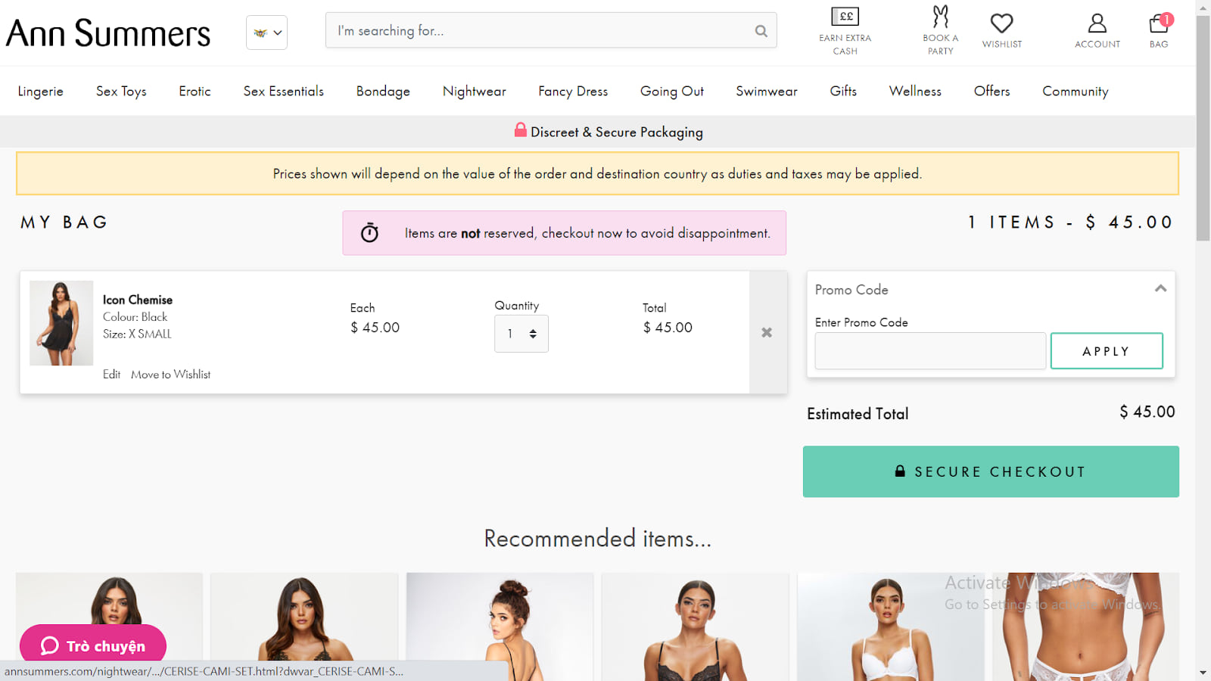Open the Erotic menu
The height and width of the screenshot is (681, 1211).
click(195, 92)
